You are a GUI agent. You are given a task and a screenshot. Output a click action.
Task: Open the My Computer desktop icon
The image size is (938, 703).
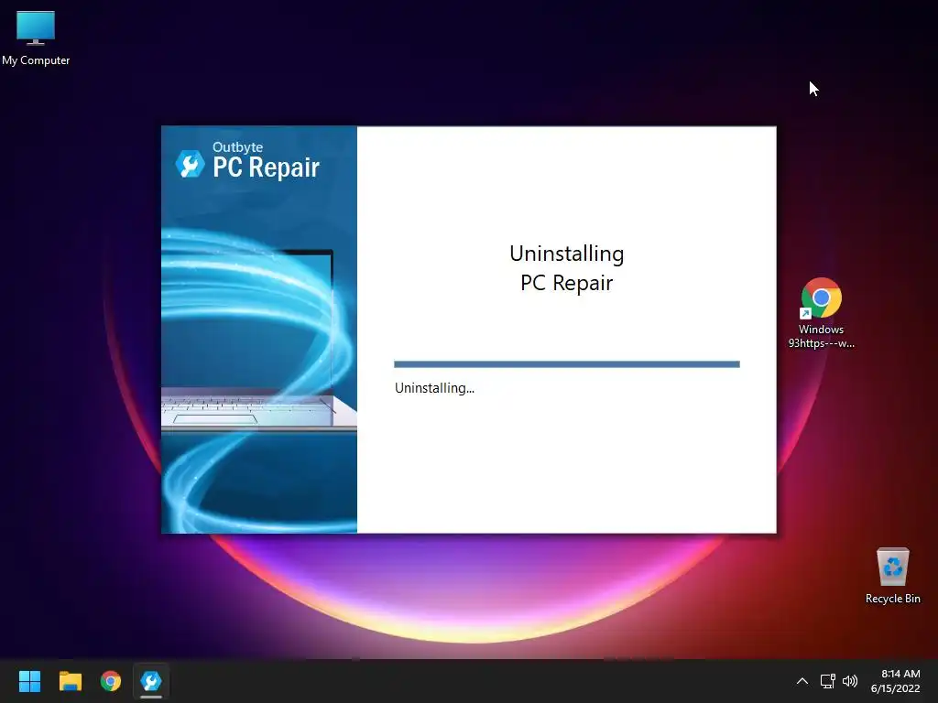36,38
